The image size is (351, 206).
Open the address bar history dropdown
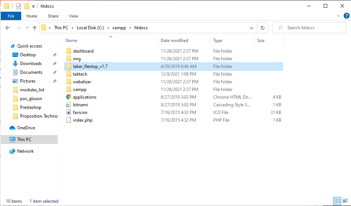pyautogui.click(x=252, y=28)
